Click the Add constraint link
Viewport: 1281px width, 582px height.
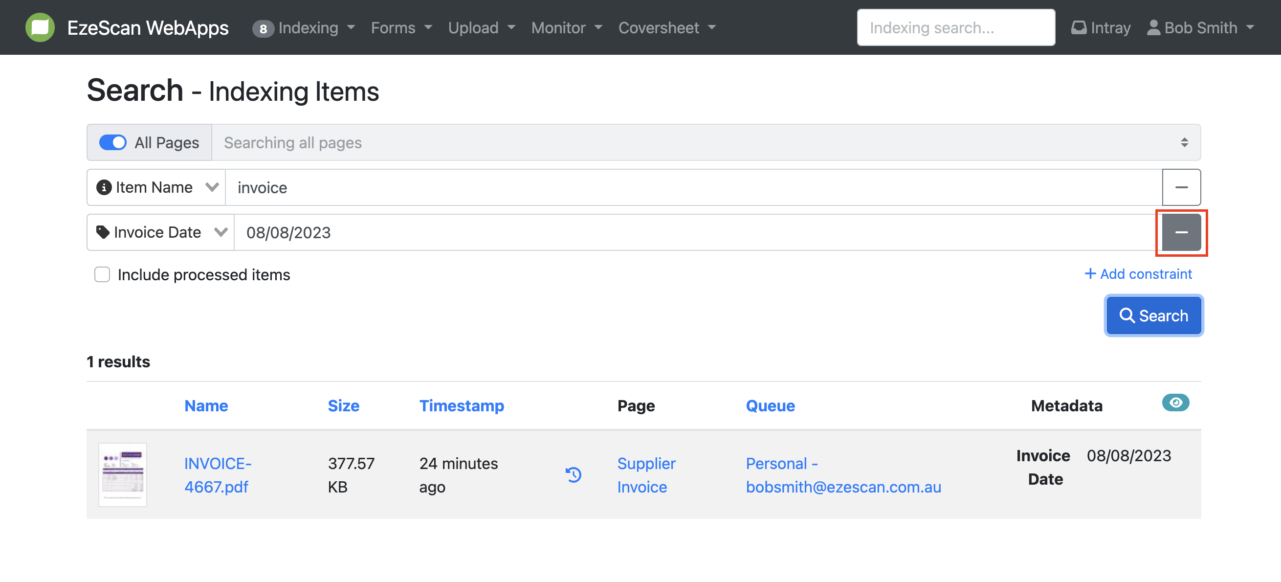[x=1138, y=274]
